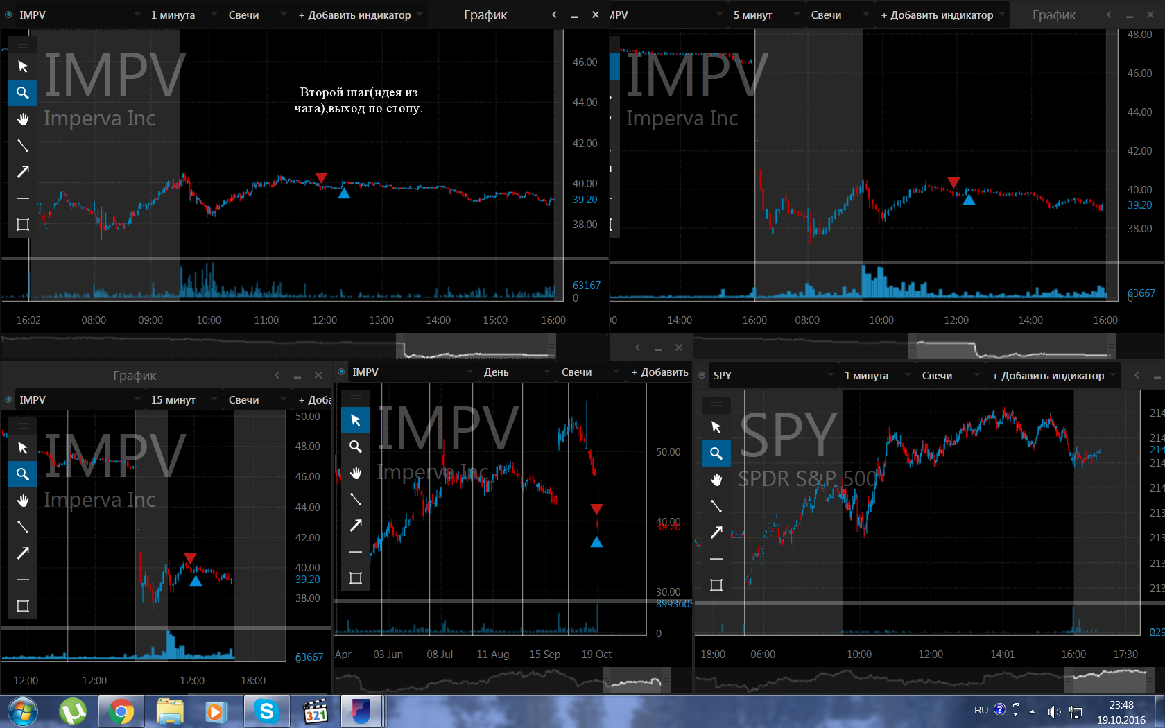Open the toolbar menu handle in top-left IMPV chart
The height and width of the screenshot is (728, 1165).
click(23, 45)
